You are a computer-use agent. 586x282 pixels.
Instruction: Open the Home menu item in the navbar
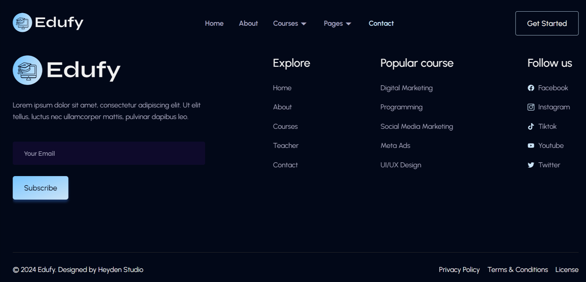click(214, 23)
